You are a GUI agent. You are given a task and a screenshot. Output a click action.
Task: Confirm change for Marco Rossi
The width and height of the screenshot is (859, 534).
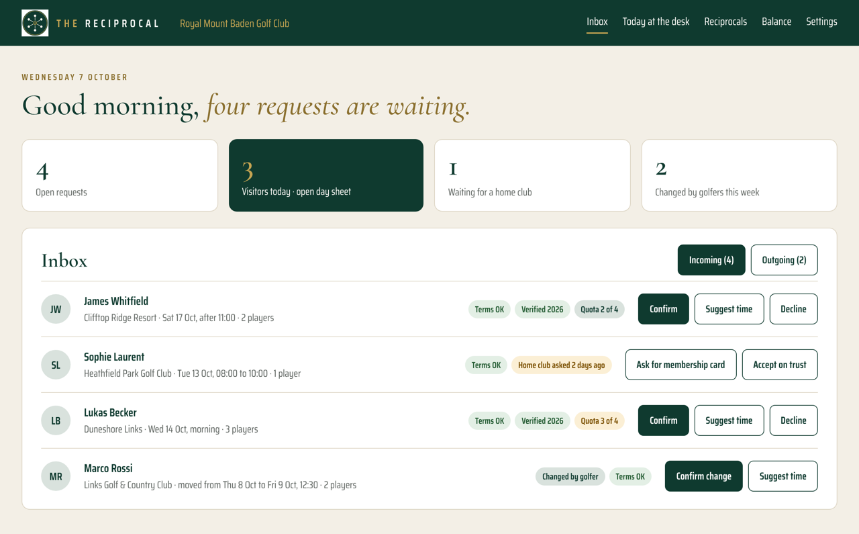[704, 476]
